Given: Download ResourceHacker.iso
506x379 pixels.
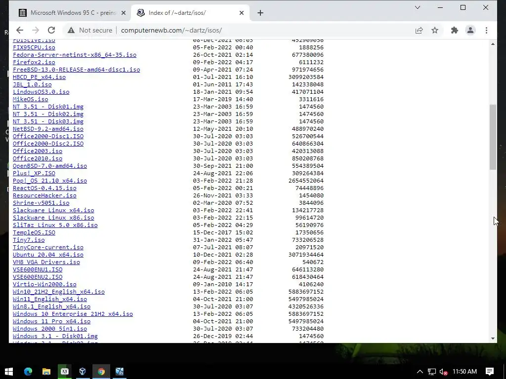Looking at the screenshot, I should tap(44, 195).
